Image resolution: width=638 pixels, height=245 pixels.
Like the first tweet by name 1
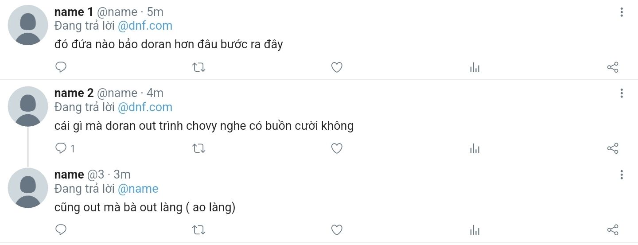coord(337,67)
